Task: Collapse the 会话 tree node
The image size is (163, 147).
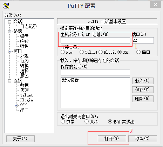Action: [x=10, y=22]
